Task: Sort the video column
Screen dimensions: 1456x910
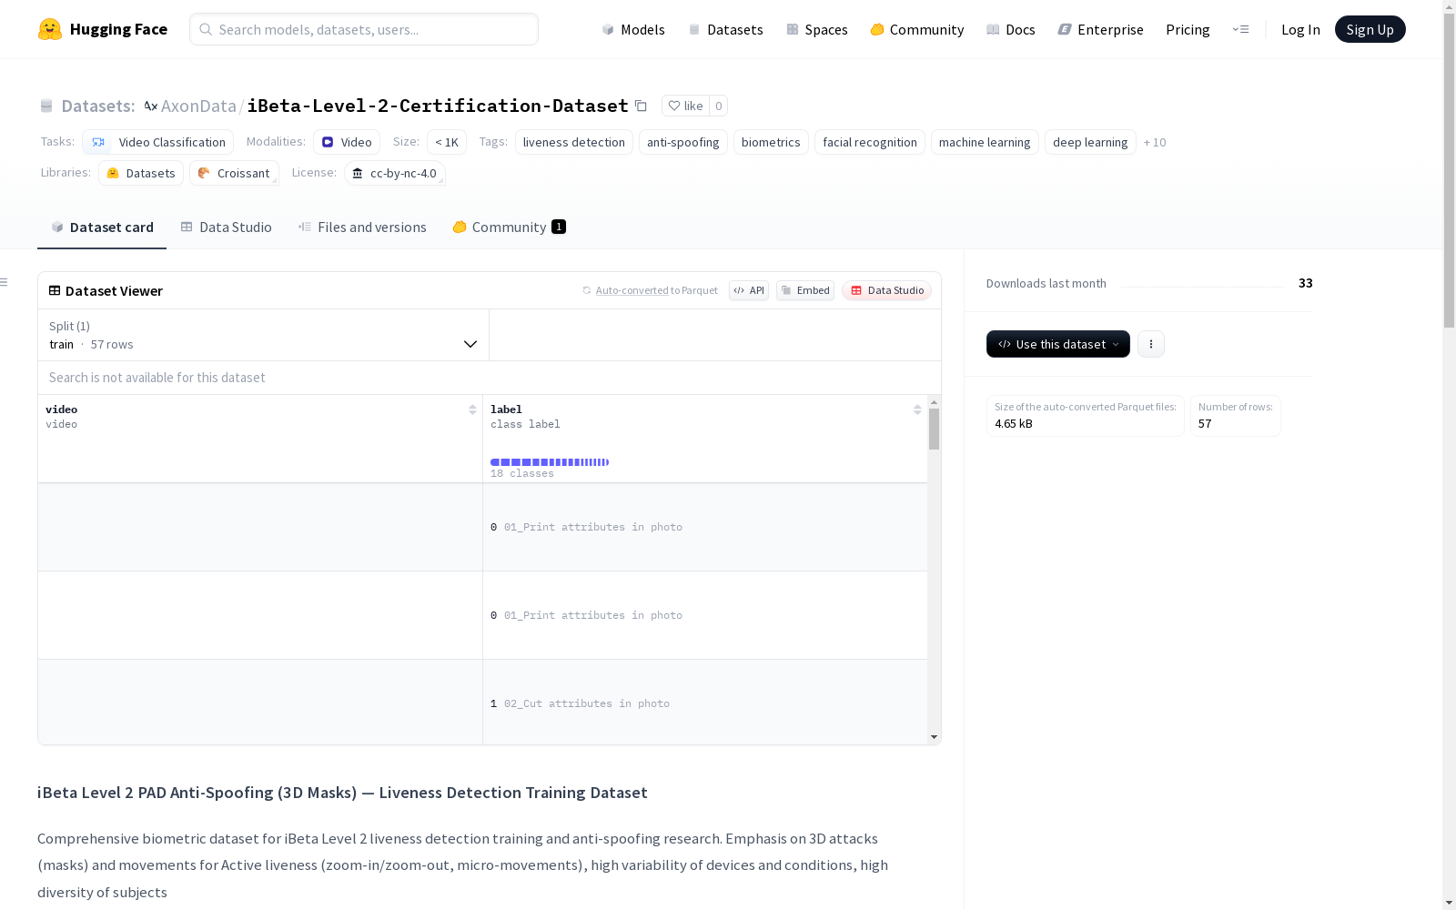Action: 472,409
